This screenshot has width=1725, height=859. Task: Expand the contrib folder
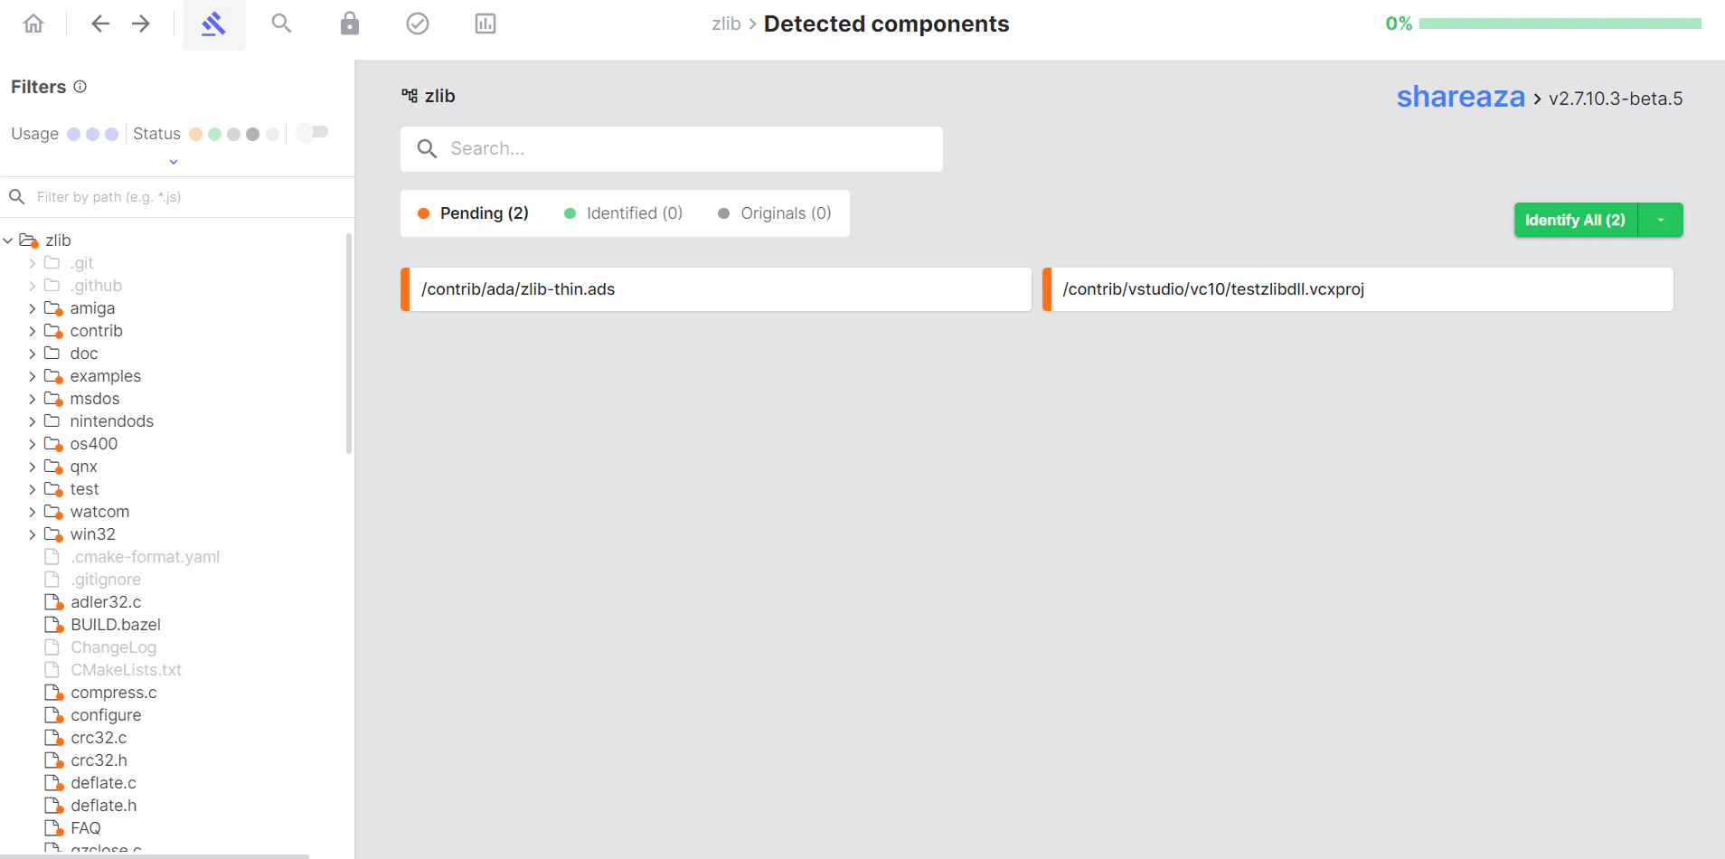[32, 330]
